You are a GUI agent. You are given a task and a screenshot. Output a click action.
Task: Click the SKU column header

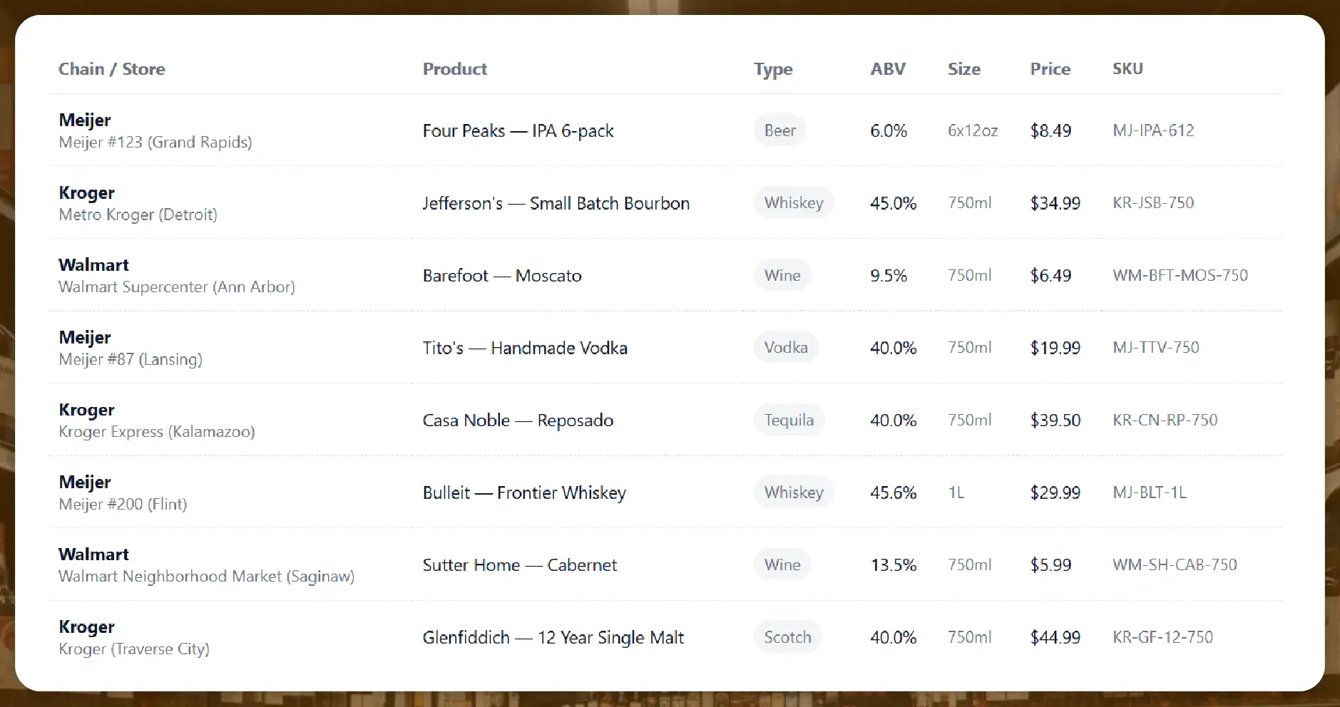point(1127,69)
